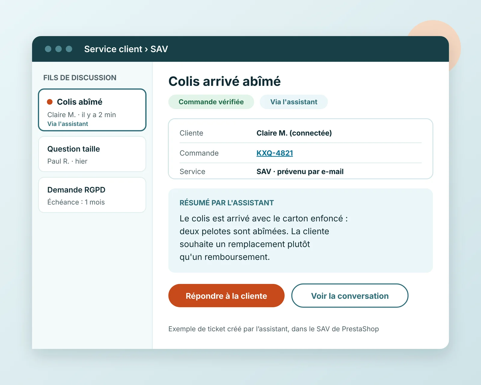Click the Cliente row label
This screenshot has height=385, width=481.
click(191, 133)
